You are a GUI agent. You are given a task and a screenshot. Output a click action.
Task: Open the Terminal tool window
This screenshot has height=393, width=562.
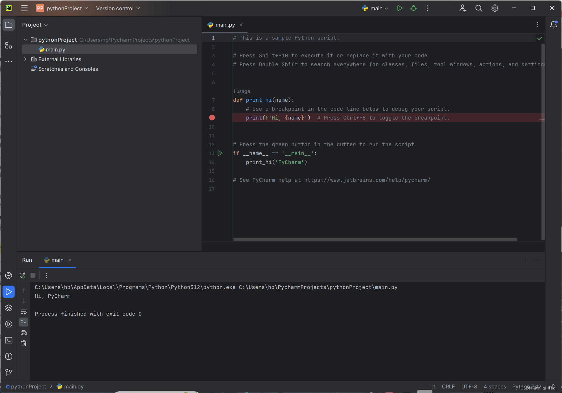[8, 340]
